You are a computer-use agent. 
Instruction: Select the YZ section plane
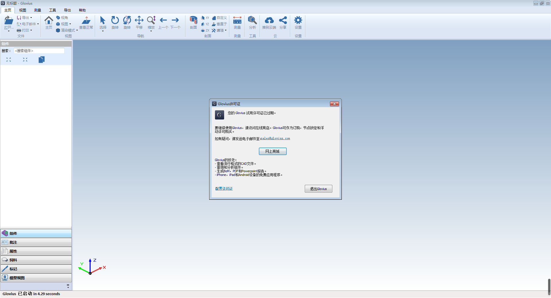pos(205,24)
